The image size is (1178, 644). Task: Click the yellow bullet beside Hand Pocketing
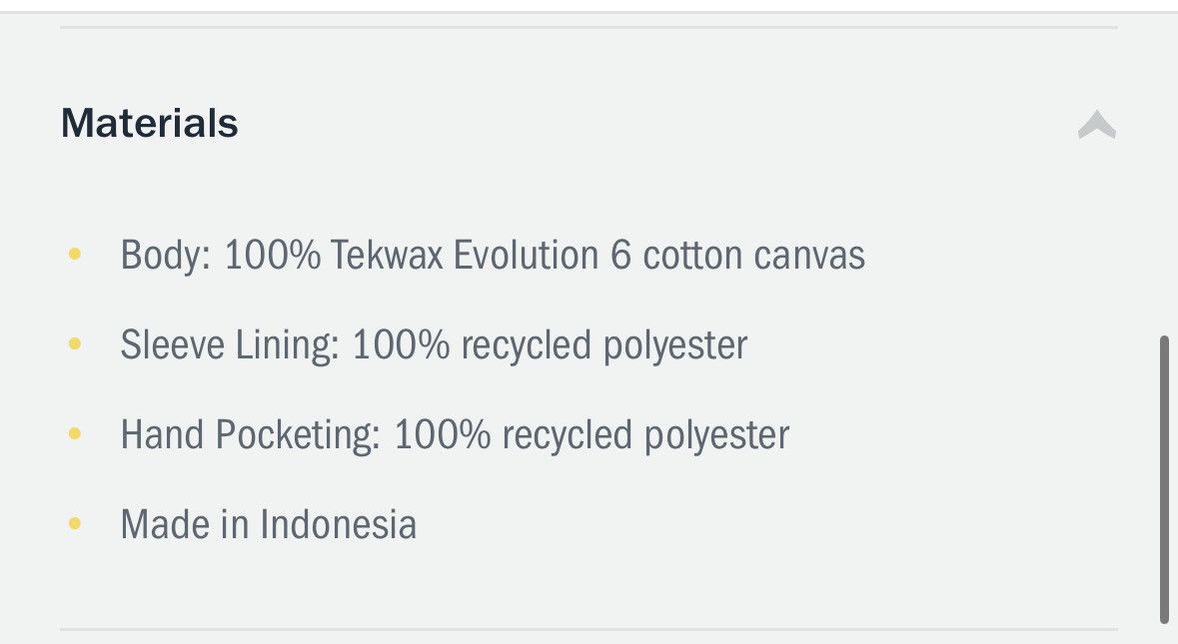click(74, 433)
